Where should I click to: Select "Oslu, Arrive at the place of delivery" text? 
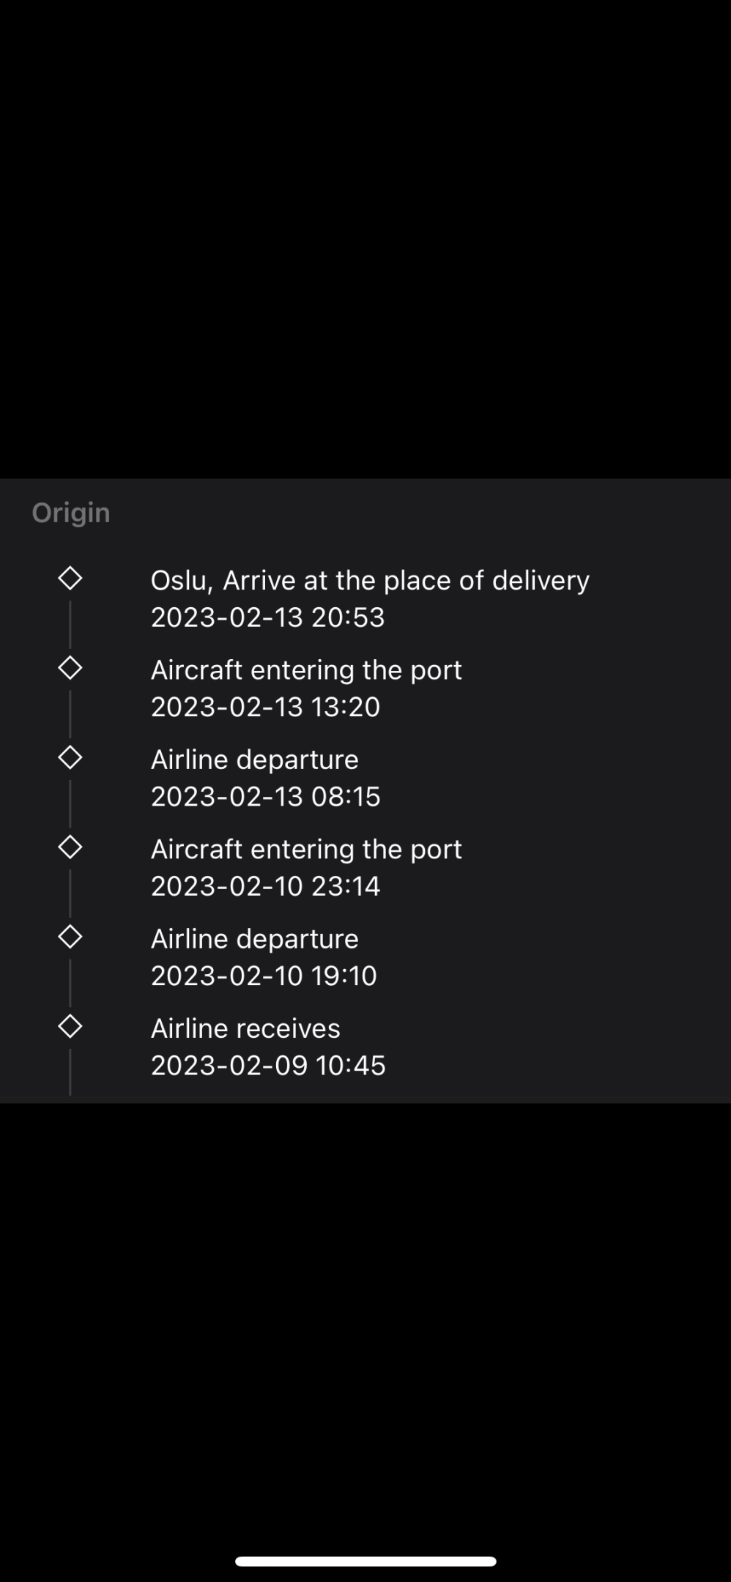pos(370,580)
